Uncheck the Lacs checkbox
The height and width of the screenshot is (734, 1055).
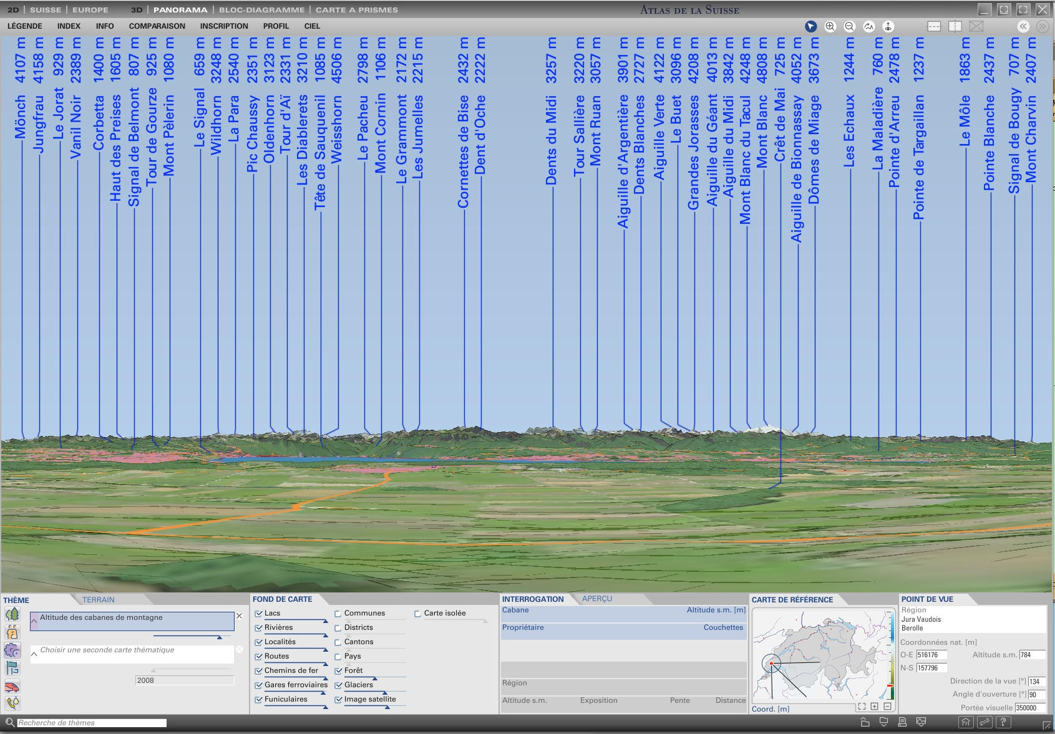tap(258, 614)
